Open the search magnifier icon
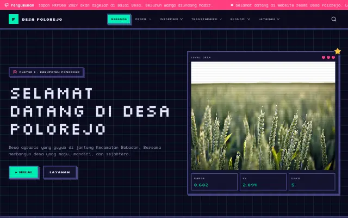Image resolution: width=348 pixels, height=218 pixels. 334,19
